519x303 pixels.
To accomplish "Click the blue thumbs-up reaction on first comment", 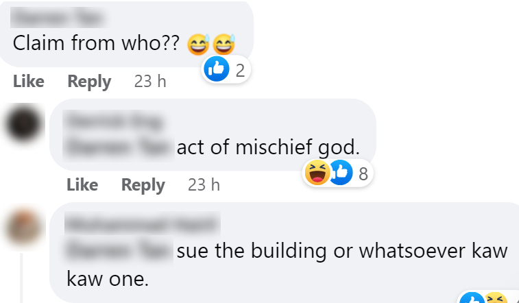I will tap(217, 69).
